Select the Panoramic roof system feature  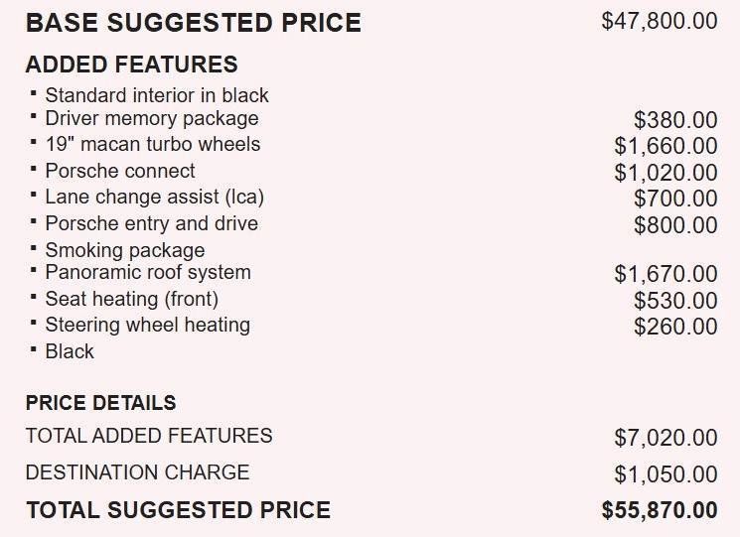point(147,272)
